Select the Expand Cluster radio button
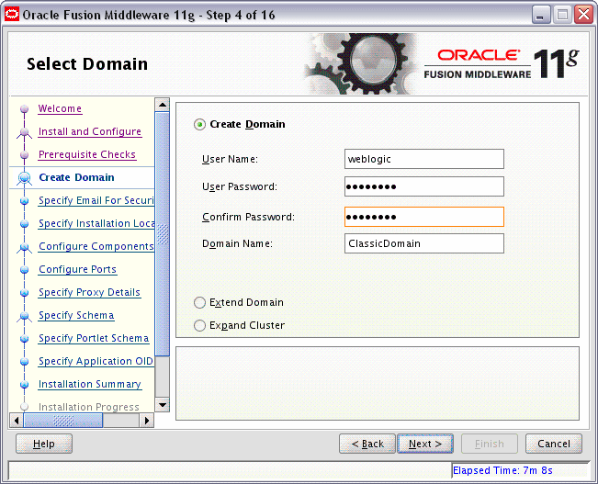 click(199, 325)
